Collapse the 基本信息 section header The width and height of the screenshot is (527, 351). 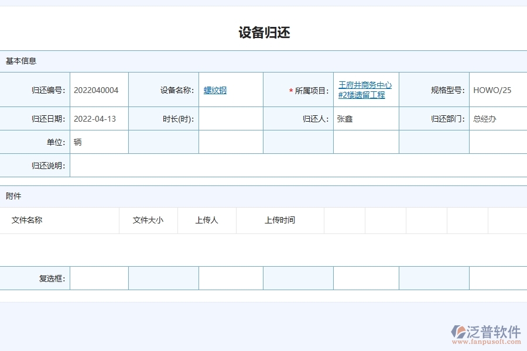point(16,61)
